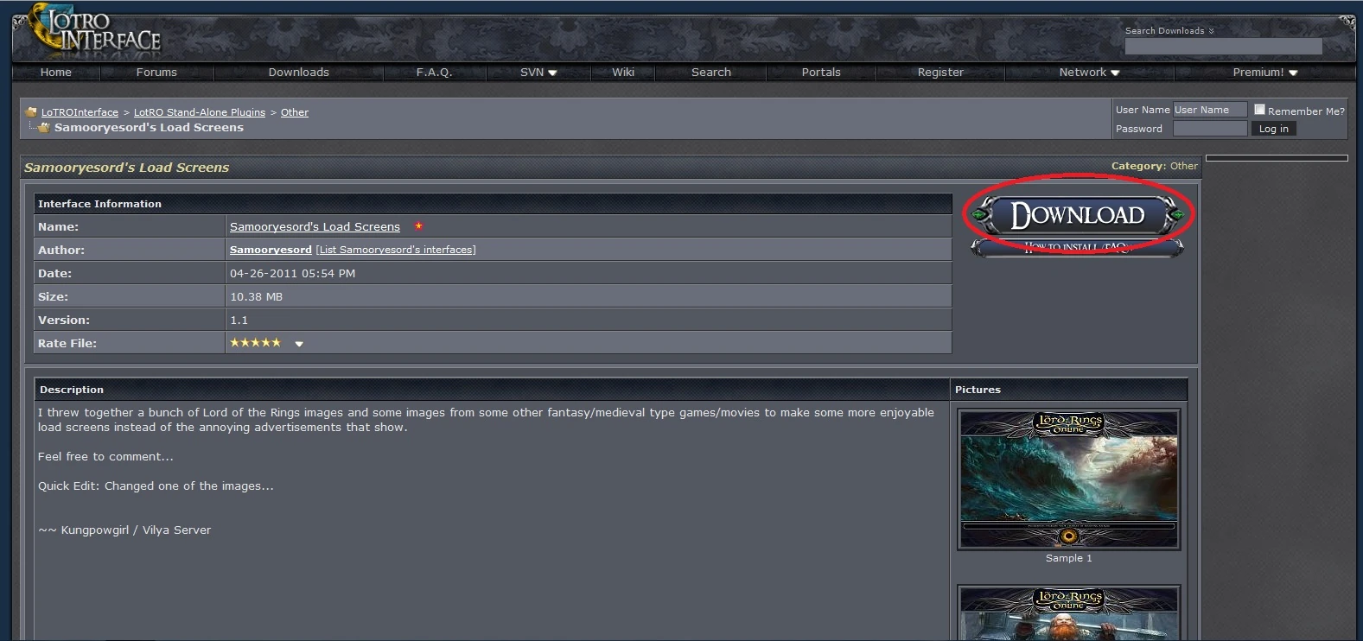Follow the LotRO Stand-Alone Plugins breadcrumb link
This screenshot has height=641, width=1363.
[x=200, y=112]
